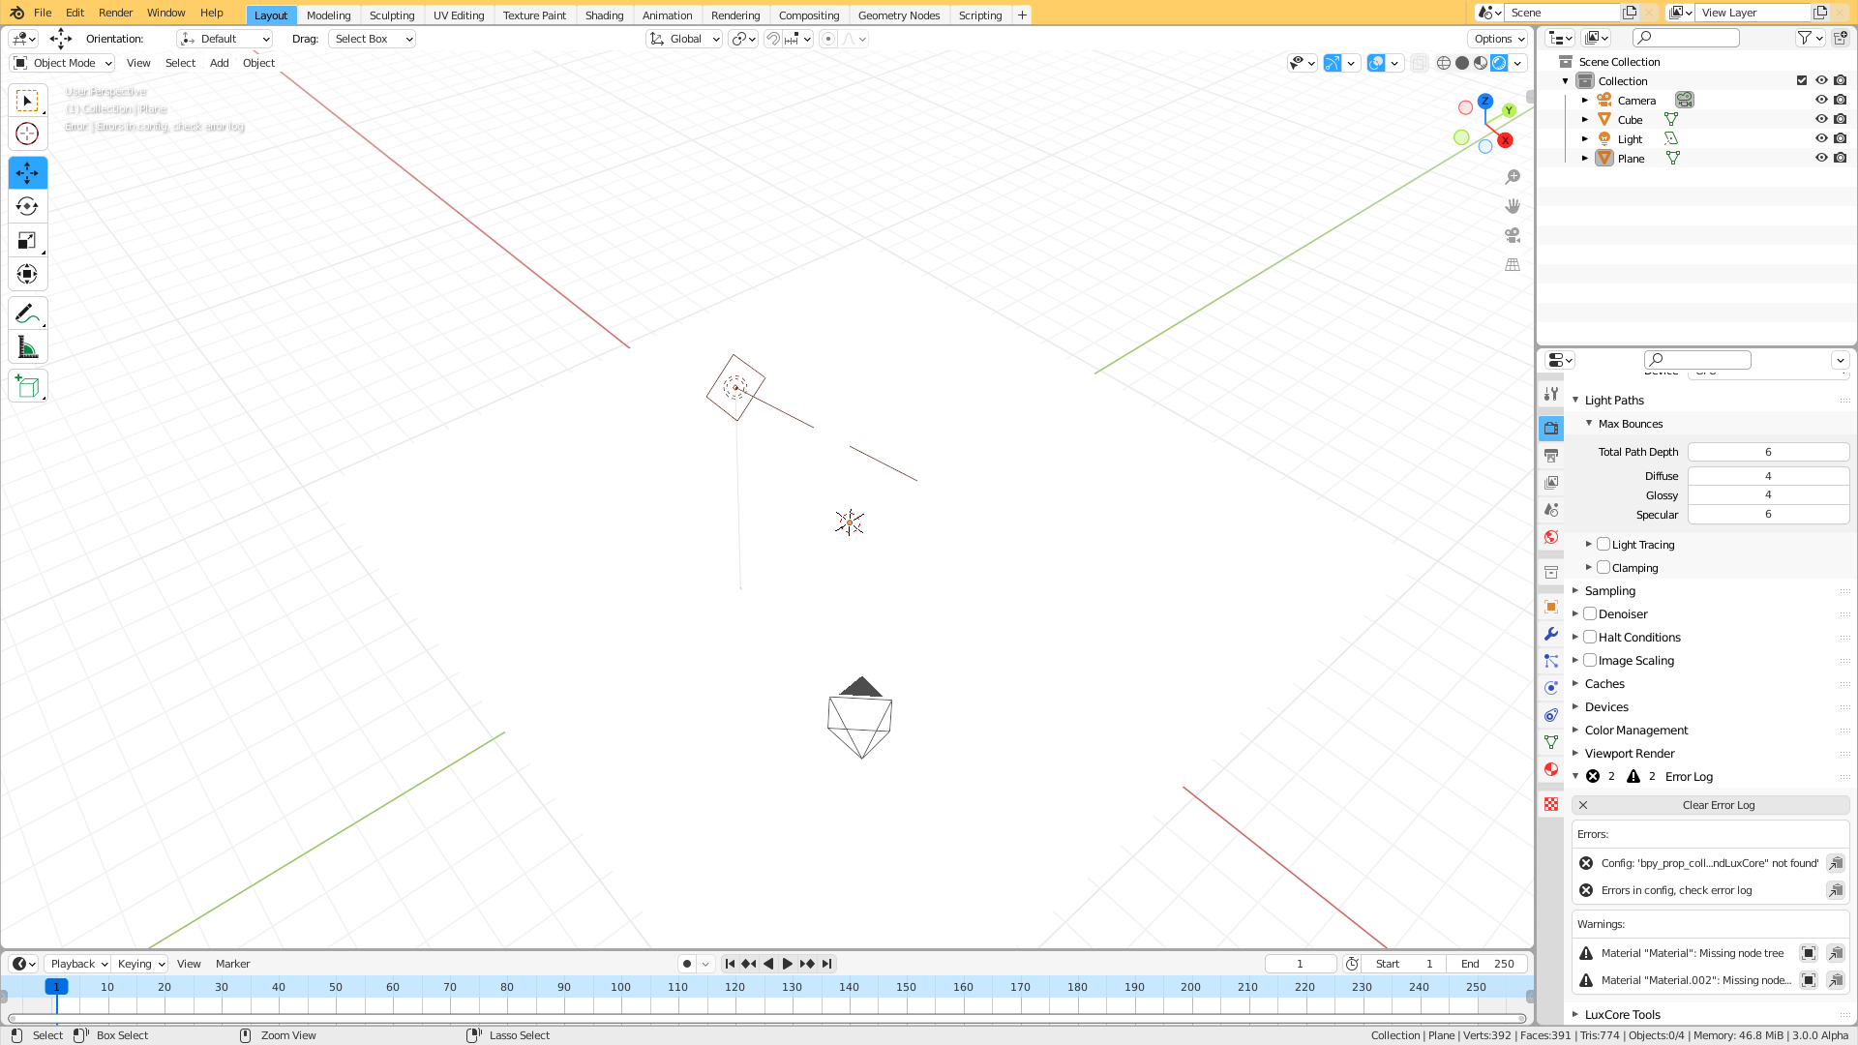Viewport: 1858px width, 1045px height.
Task: Open the Texture properties checker tab
Action: [x=1551, y=804]
